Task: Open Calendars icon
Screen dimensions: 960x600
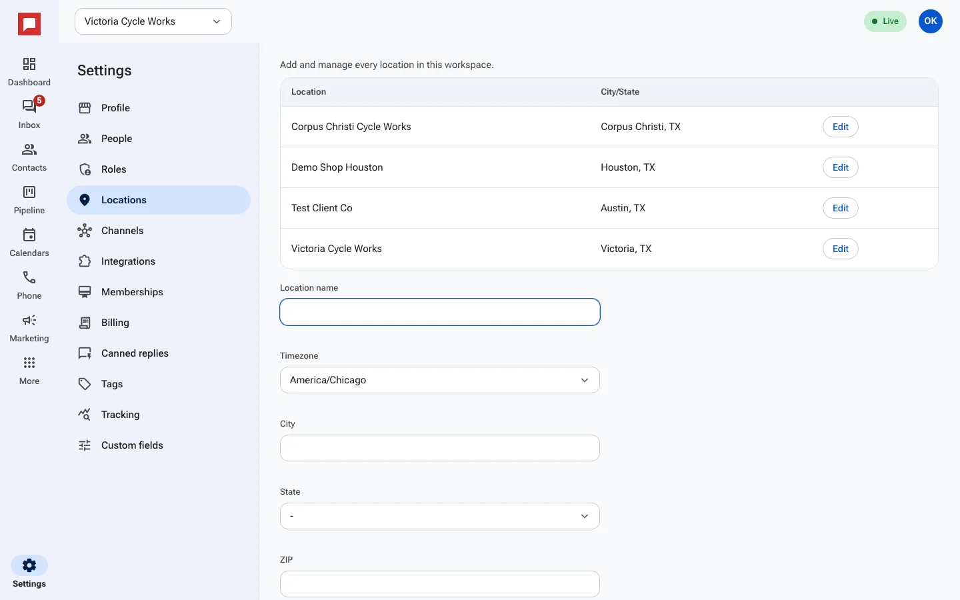Action: coord(29,235)
